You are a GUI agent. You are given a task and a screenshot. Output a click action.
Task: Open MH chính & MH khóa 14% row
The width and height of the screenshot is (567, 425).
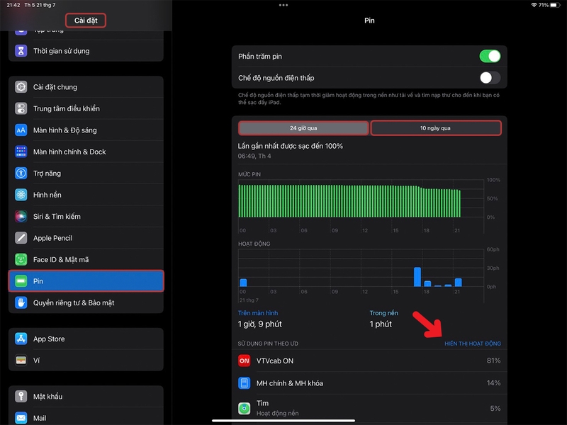coord(369,383)
